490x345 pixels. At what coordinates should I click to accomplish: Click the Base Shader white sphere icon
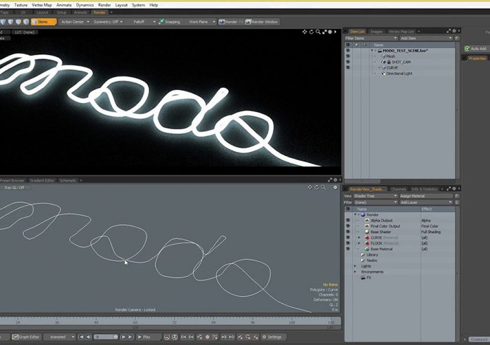click(367, 232)
